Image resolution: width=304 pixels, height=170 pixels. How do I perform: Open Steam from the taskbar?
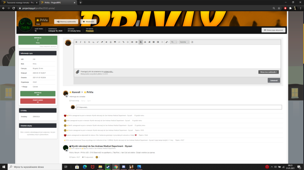pos(108,167)
